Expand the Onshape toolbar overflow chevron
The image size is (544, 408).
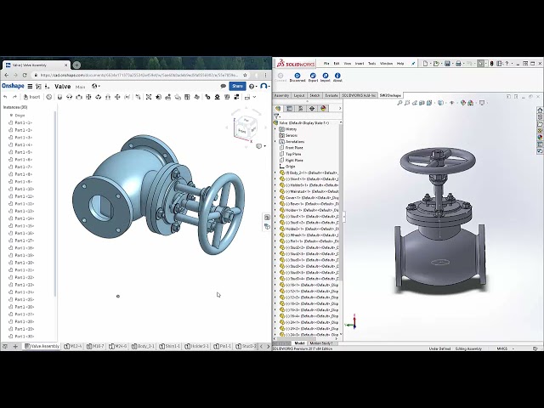click(x=255, y=97)
